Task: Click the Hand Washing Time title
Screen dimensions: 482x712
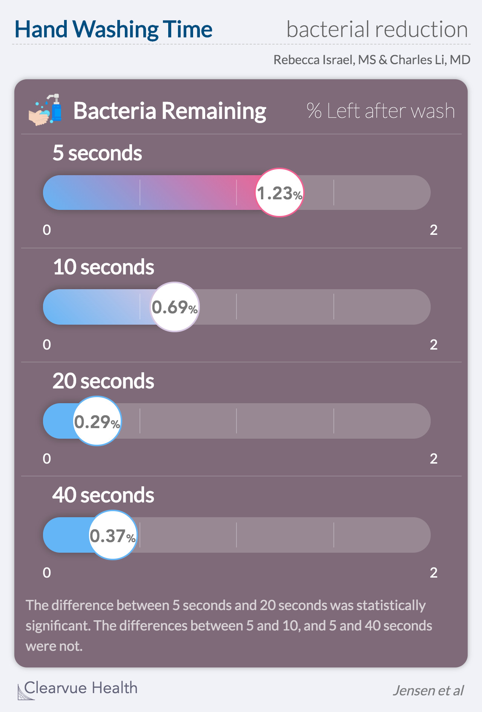Action: pyautogui.click(x=114, y=29)
